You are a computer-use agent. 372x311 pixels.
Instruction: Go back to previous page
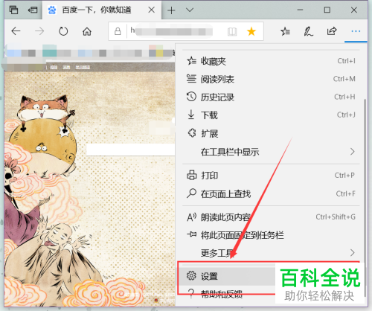[x=16, y=31]
